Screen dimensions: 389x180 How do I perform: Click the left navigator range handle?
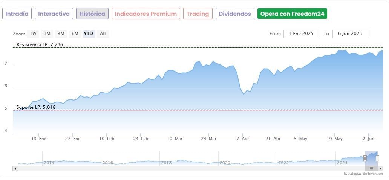coord(365,158)
